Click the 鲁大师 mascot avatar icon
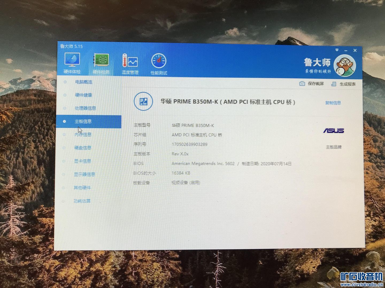385x288 pixels. (345, 66)
